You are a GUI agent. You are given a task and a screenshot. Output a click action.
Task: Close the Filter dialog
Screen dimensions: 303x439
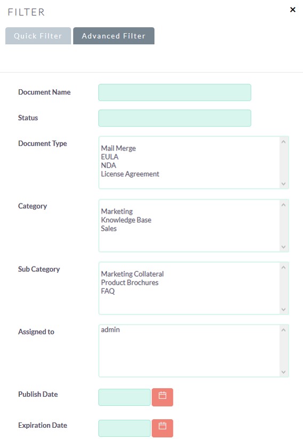[x=293, y=10]
